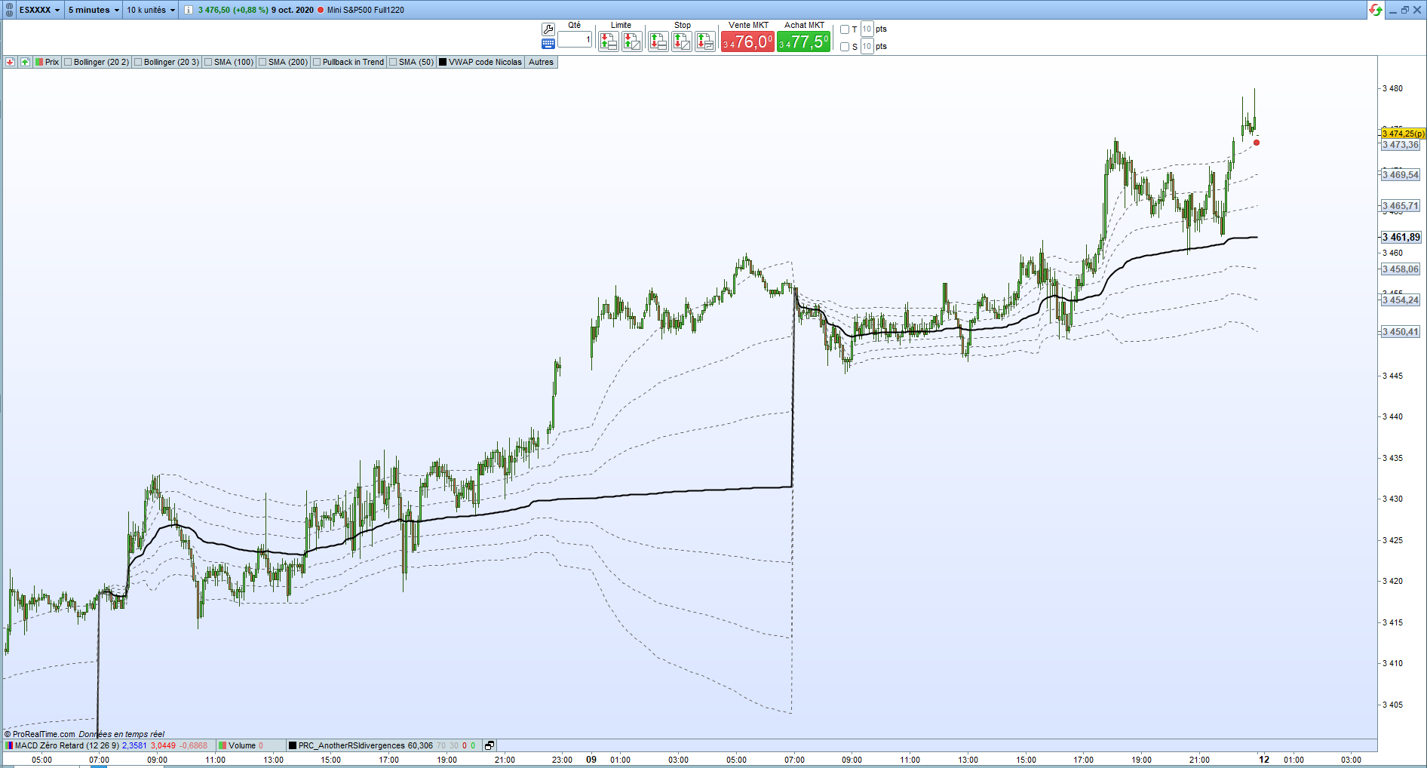
Task: Click the green up-arrow indicator icon
Action: (25, 62)
